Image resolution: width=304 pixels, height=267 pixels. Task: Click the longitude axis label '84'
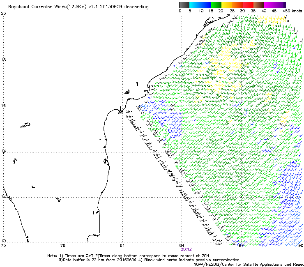pos(182,246)
